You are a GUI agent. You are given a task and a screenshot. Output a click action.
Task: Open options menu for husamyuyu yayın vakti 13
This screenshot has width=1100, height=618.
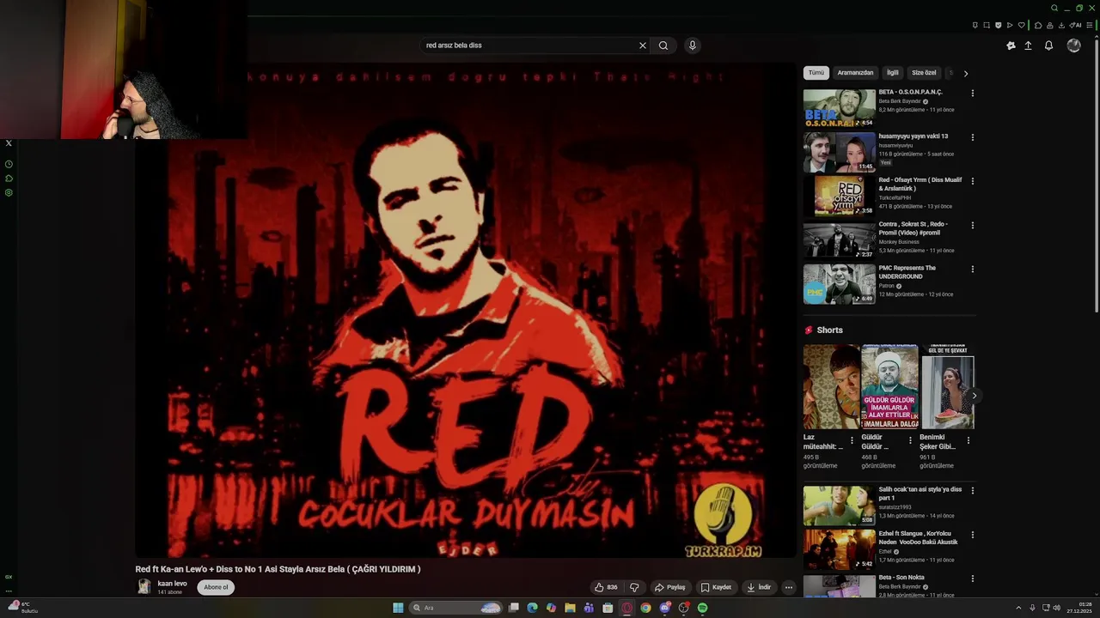973,137
